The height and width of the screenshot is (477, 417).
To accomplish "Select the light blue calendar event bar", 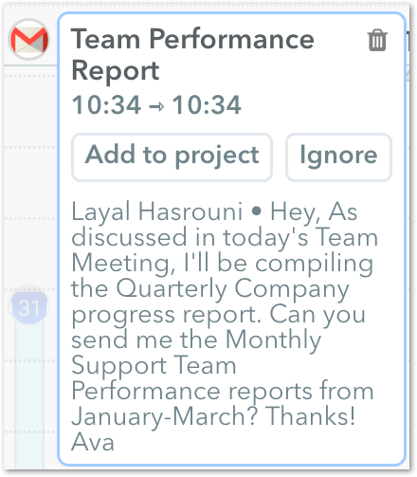I will tap(29, 395).
